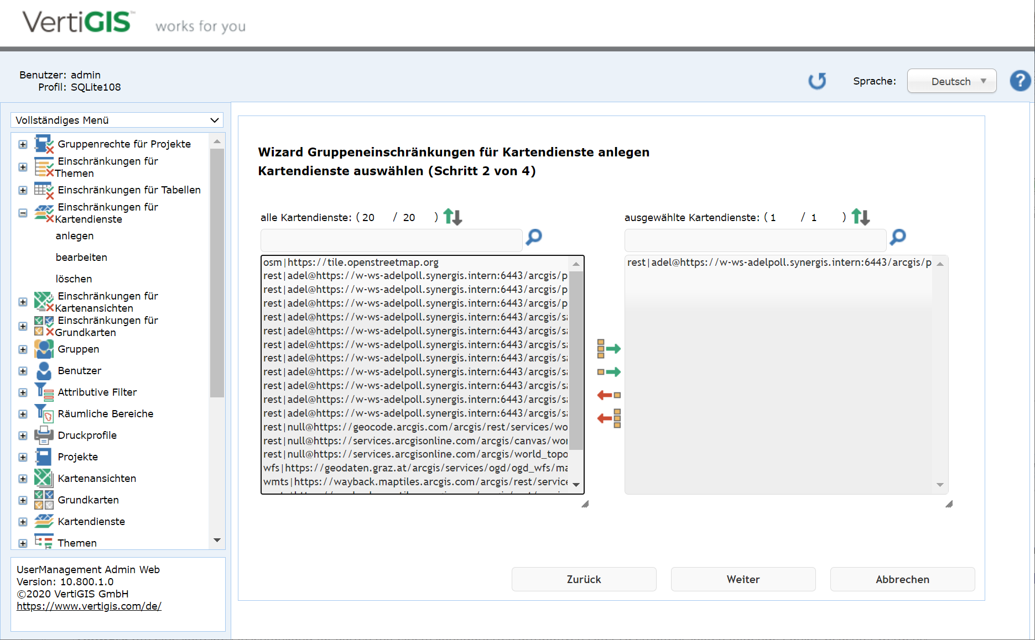Select the osm tile.openstreetmap.org list entry
The image size is (1035, 640).
coord(351,263)
